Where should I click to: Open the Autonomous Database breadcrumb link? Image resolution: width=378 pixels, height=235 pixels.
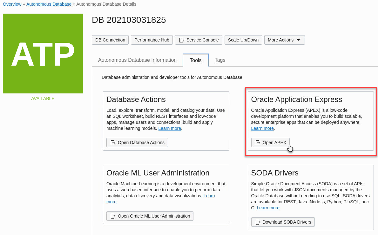[x=49, y=4]
